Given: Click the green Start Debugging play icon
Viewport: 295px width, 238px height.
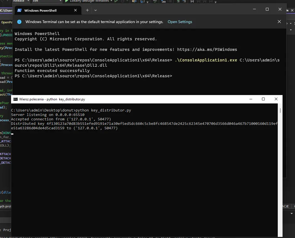Looking at the screenshot, I should tap(67, 1).
